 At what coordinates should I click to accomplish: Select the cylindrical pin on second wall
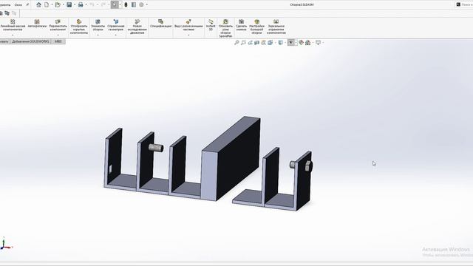(x=156, y=148)
